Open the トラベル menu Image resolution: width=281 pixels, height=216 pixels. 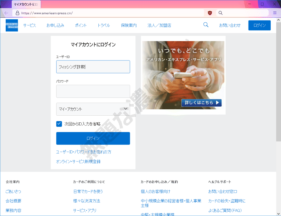tap(104, 25)
